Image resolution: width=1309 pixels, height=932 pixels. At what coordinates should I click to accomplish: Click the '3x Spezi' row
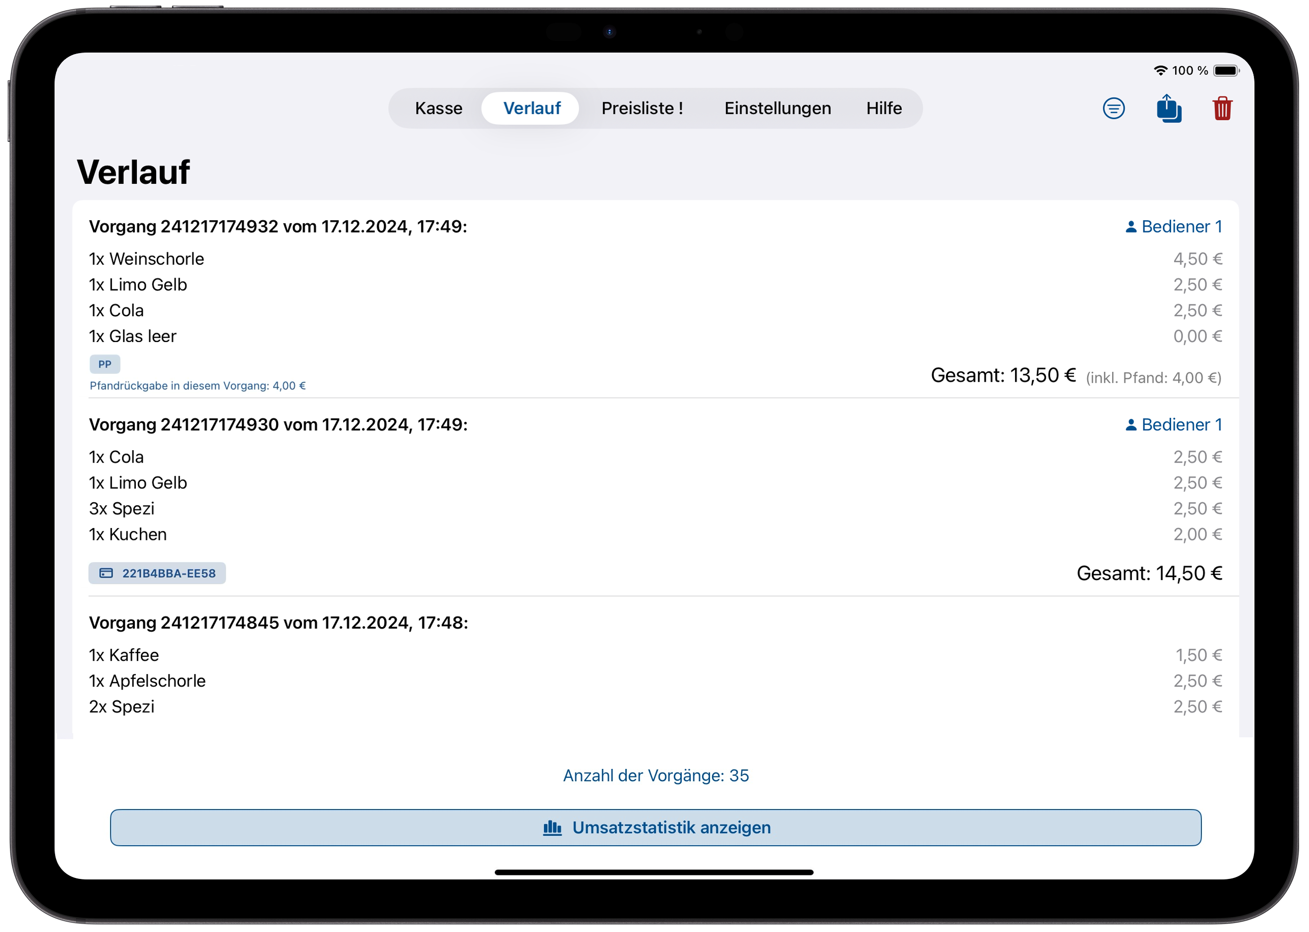655,509
